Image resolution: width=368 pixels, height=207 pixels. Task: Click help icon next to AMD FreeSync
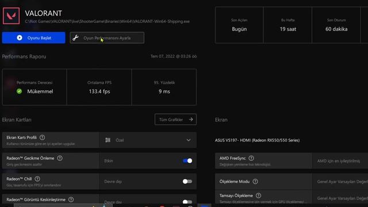tap(251, 158)
